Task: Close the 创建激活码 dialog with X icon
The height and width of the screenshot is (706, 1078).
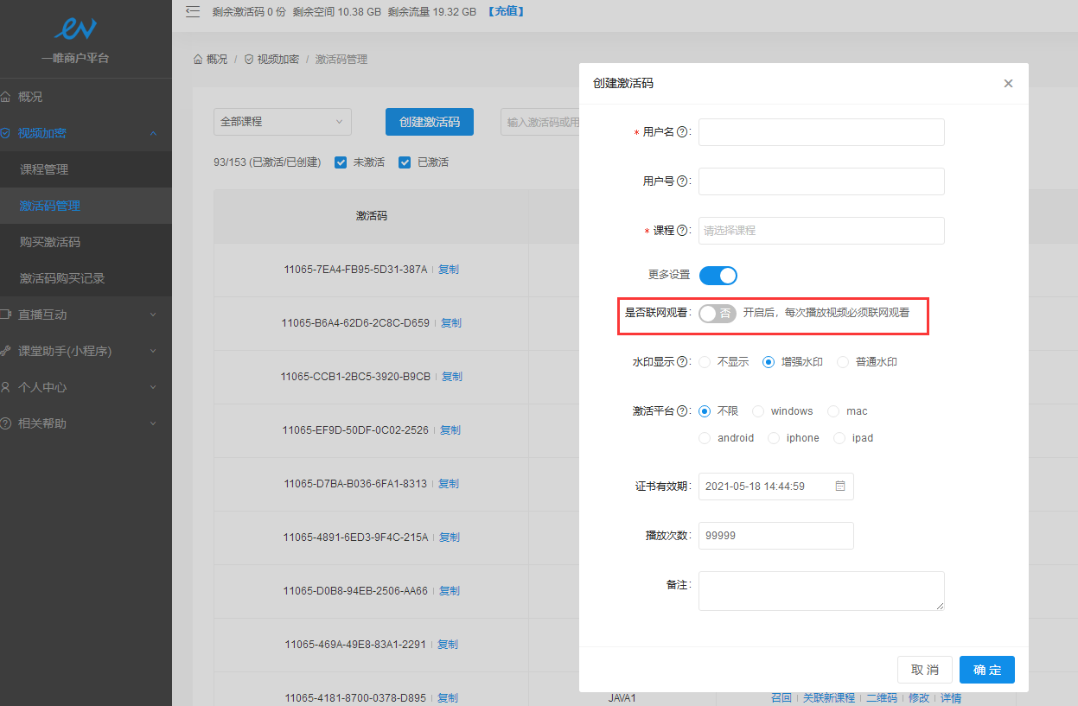Action: (x=1008, y=84)
